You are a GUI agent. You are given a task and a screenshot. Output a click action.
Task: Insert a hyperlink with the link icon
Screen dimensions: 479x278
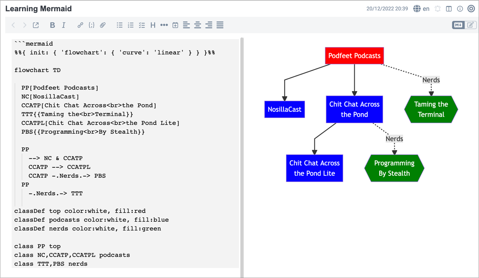(80, 25)
